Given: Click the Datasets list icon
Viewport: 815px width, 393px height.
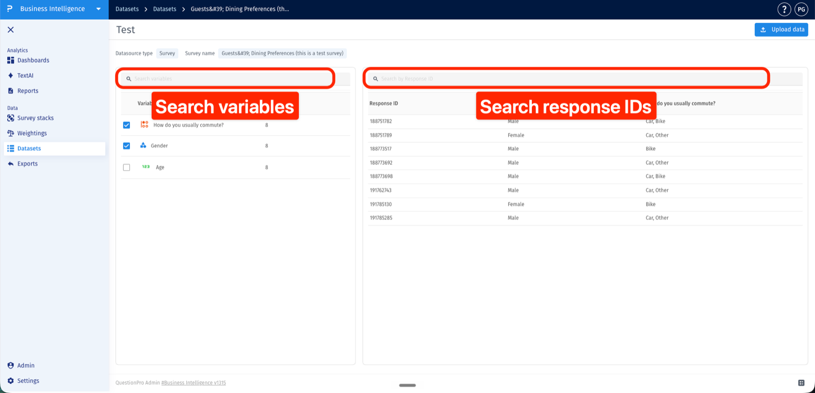Looking at the screenshot, I should pyautogui.click(x=11, y=149).
